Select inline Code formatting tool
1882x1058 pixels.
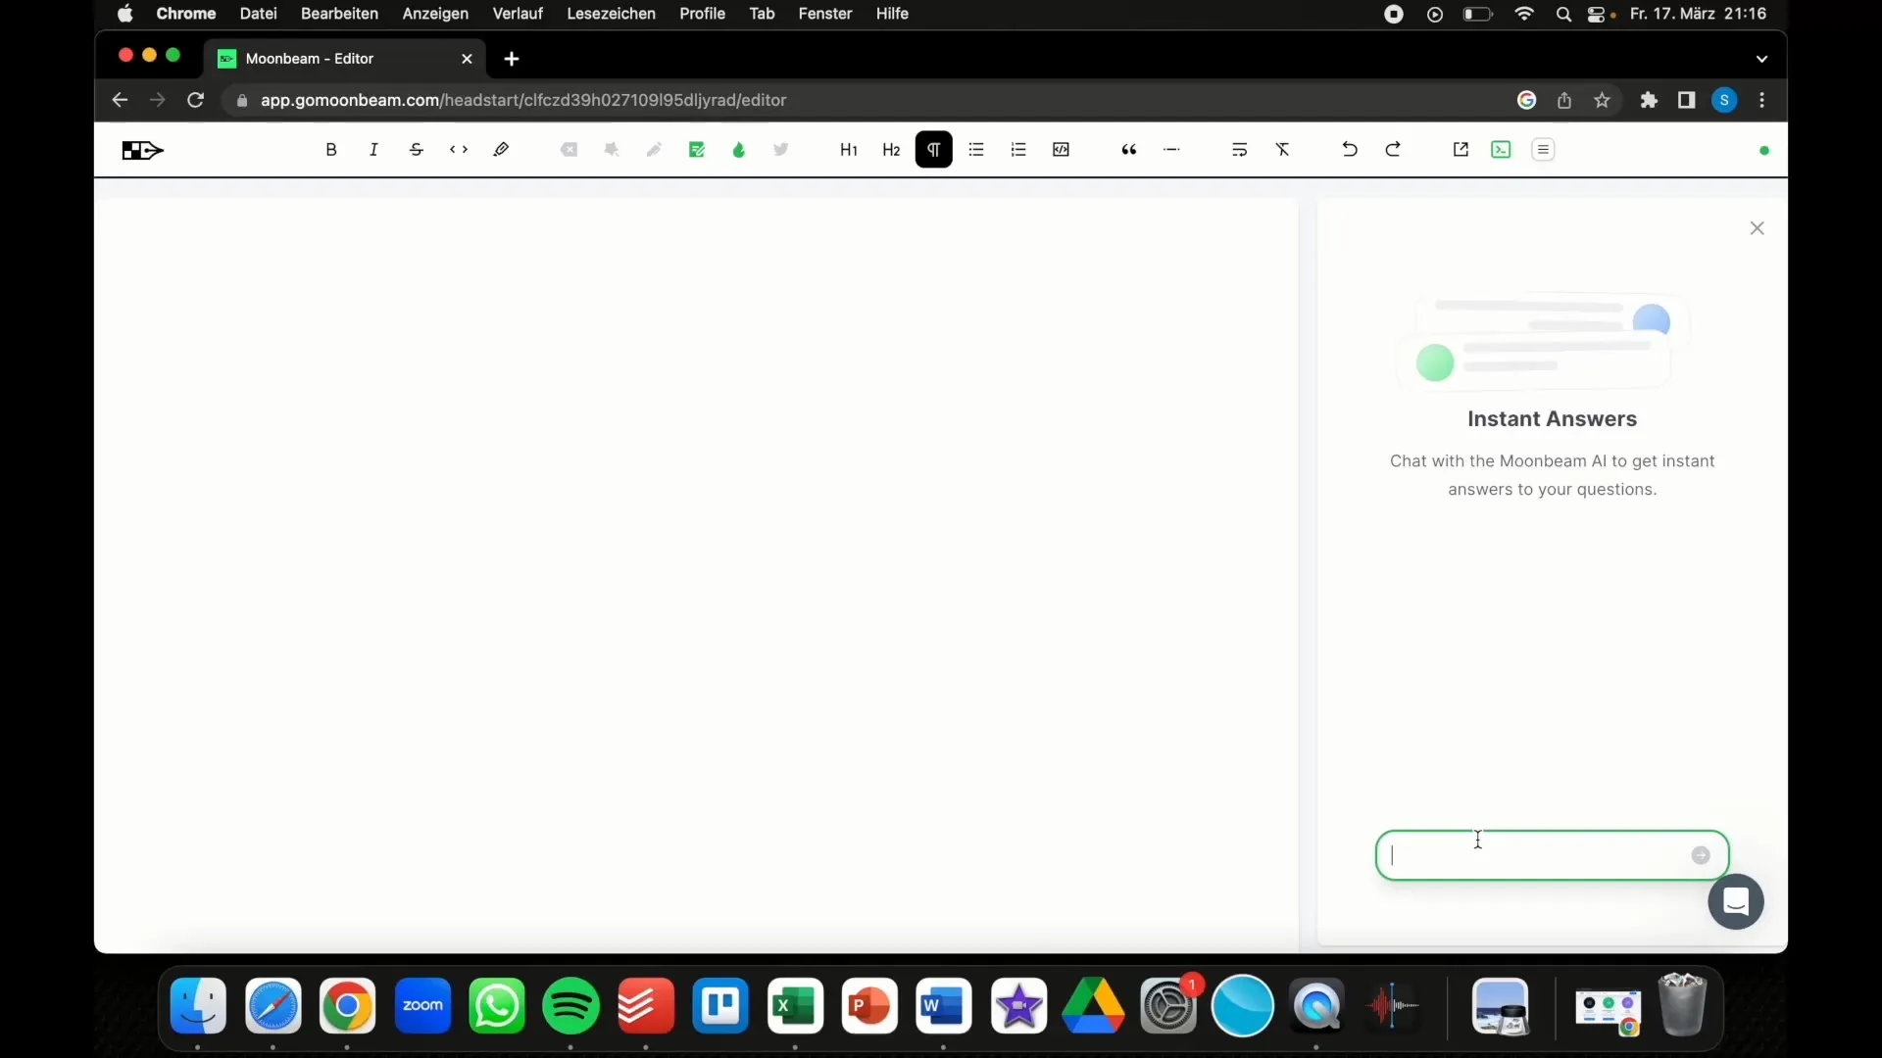click(458, 149)
